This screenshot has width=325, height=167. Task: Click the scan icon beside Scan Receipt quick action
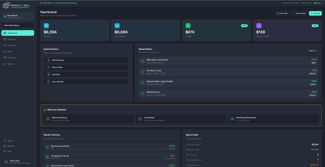pyautogui.click(x=49, y=82)
